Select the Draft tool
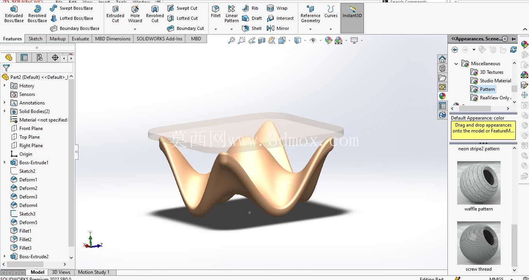Screen dimensions: 529x280 [x=252, y=18]
